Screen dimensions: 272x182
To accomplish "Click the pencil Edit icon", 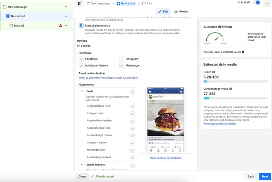I will 160,12.
